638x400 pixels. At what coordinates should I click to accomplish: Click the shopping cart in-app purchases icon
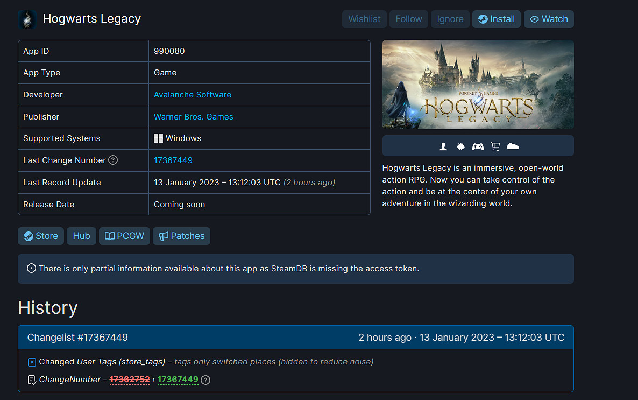pyautogui.click(x=495, y=146)
